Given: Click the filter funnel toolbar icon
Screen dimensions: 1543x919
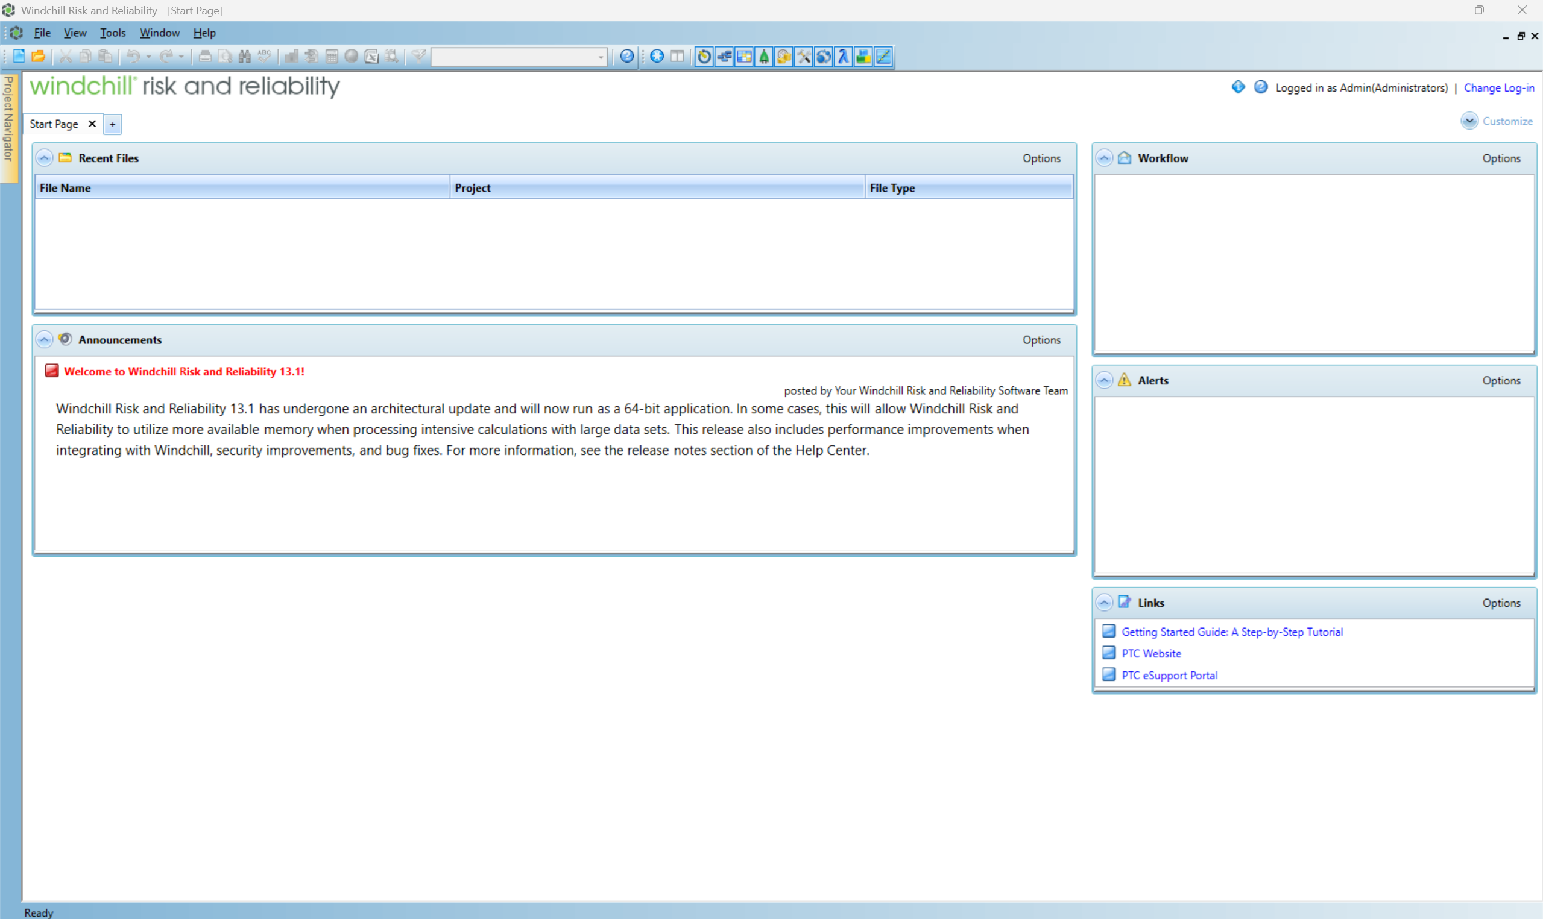Looking at the screenshot, I should coord(419,57).
